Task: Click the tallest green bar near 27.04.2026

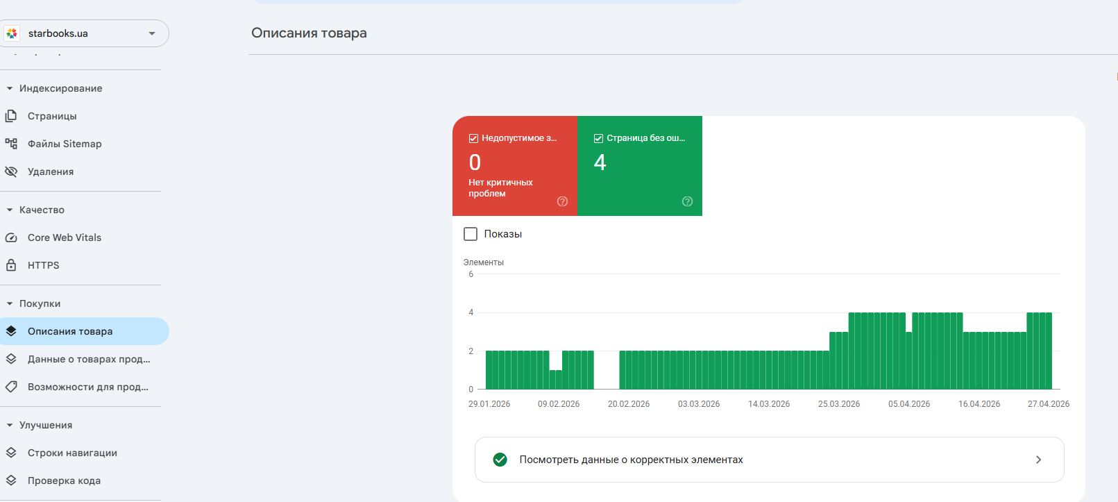Action: (1042, 351)
